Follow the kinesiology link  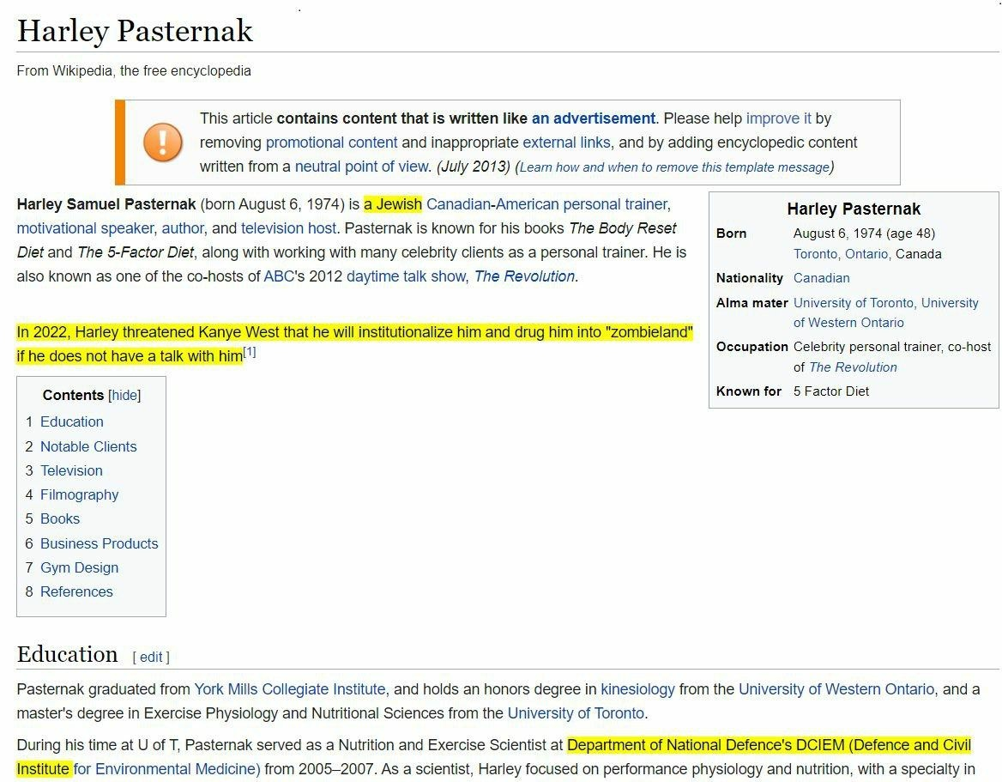click(x=637, y=689)
